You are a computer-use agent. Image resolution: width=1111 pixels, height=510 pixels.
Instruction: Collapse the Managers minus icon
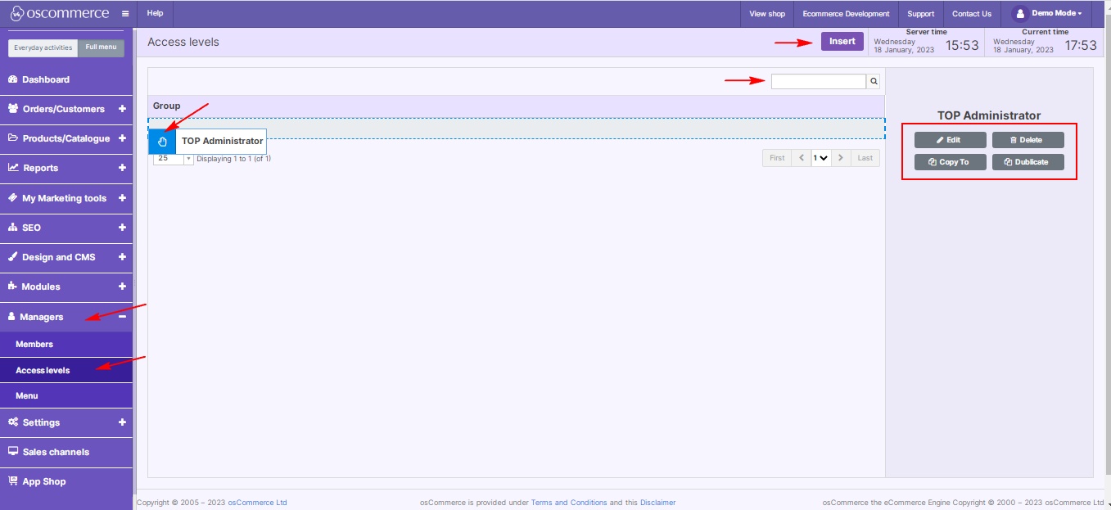122,317
